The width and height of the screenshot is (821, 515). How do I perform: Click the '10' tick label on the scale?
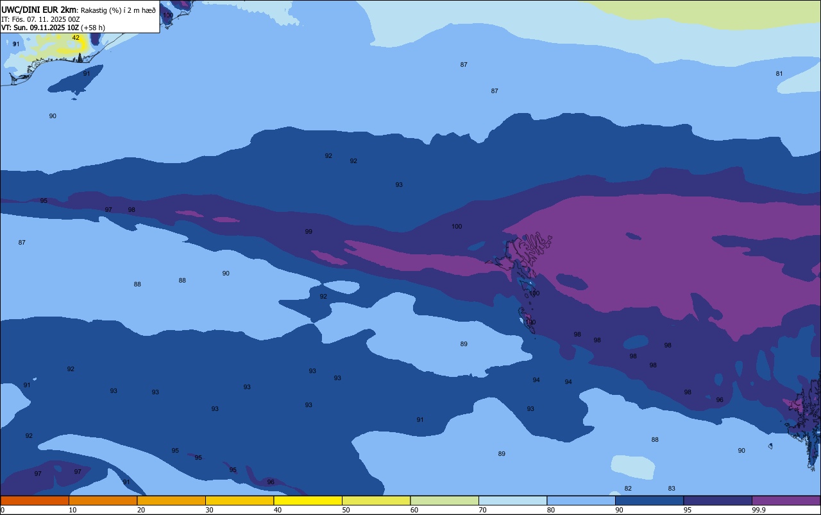click(x=72, y=510)
